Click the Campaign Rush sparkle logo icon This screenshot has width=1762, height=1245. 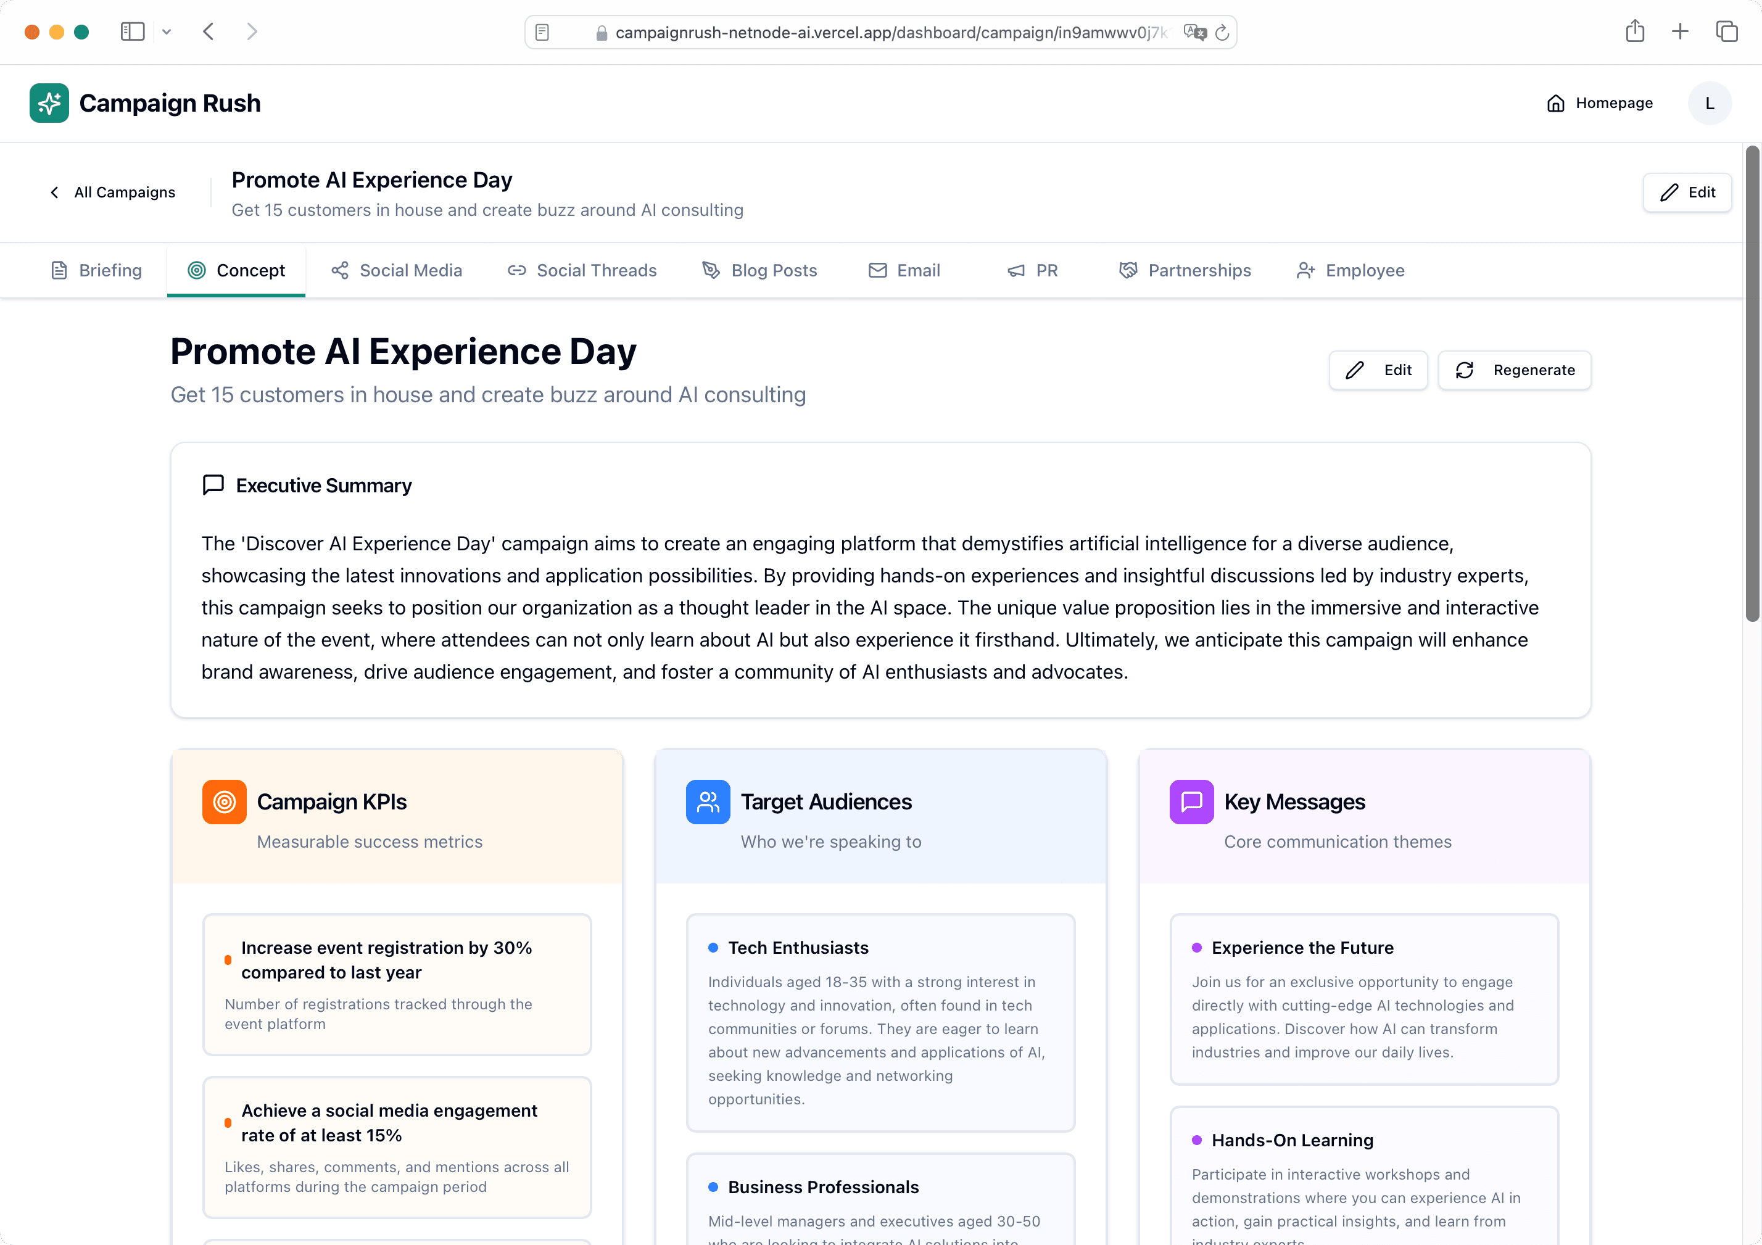coord(49,103)
